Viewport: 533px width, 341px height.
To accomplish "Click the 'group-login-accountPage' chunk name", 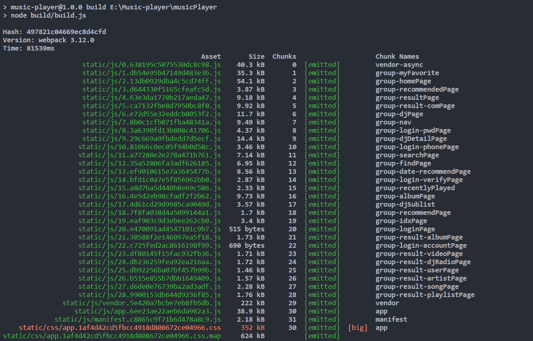I will (x=421, y=246).
